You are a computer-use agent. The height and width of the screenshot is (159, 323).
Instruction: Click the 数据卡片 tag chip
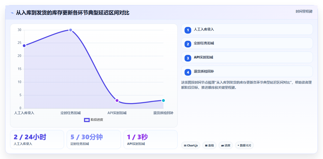244,145
